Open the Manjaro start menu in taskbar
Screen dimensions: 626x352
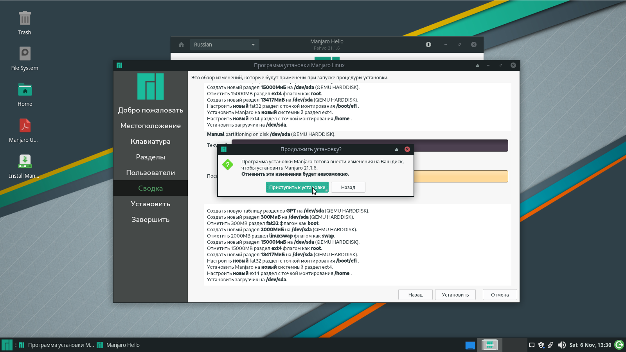click(7, 345)
